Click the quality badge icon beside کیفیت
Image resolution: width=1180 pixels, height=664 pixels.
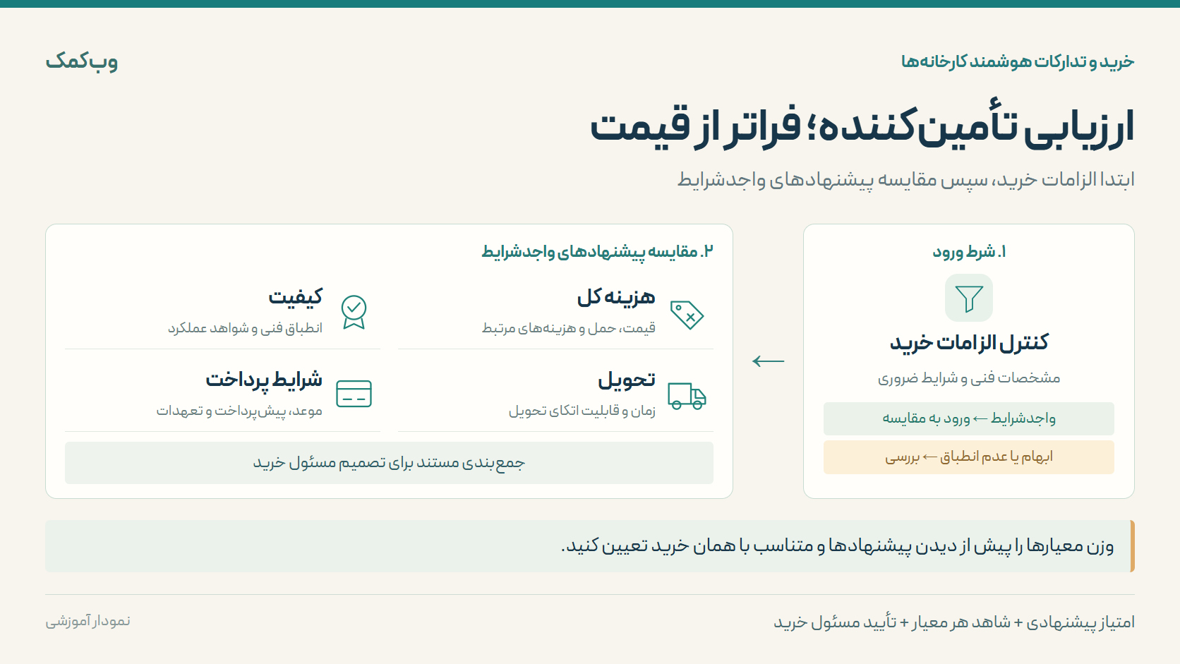click(354, 312)
